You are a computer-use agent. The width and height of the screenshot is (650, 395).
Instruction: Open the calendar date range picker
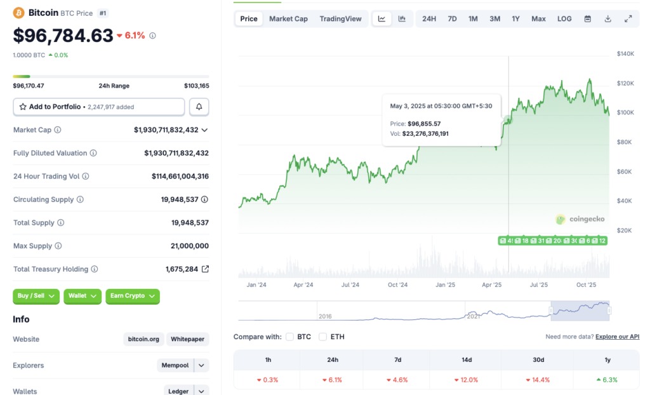coord(587,18)
